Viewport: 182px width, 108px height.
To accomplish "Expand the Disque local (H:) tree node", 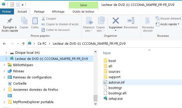I will click(6, 53).
